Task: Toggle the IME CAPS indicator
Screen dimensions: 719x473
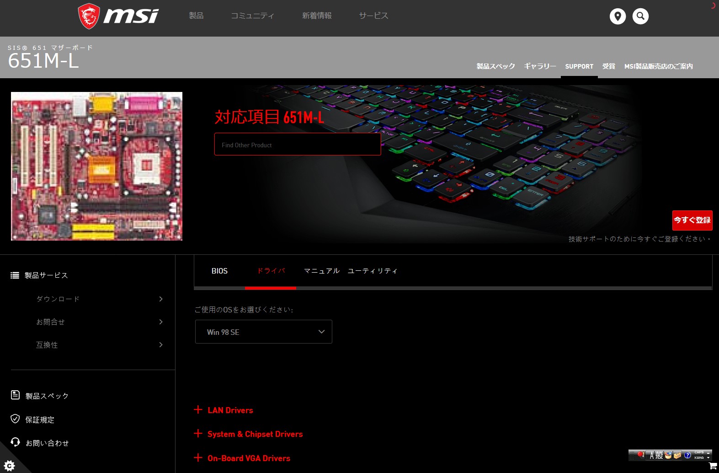Action: 699,452
